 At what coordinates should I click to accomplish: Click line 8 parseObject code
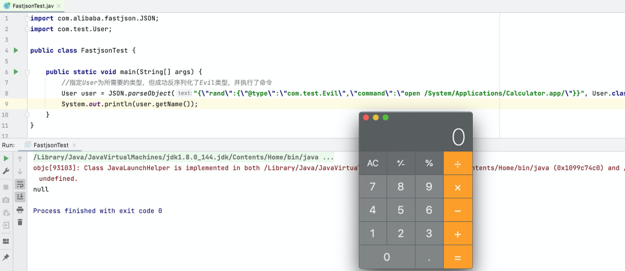(343, 94)
